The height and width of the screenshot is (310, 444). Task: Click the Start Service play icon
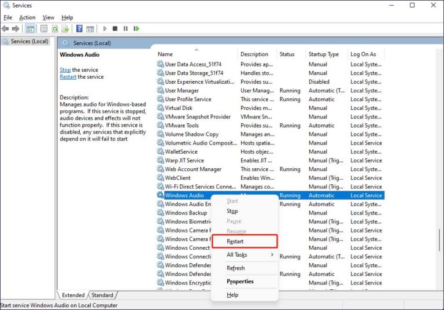(105, 28)
